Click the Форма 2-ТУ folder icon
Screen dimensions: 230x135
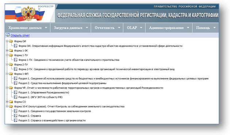click(11, 64)
